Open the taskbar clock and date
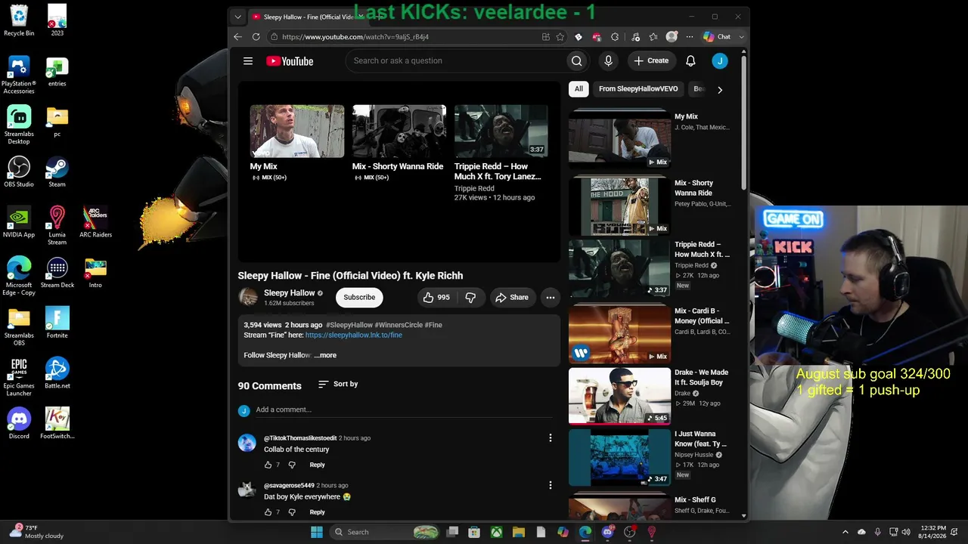The width and height of the screenshot is (968, 544). [x=932, y=532]
